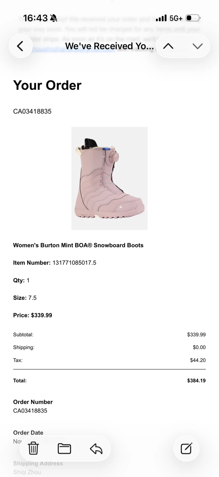The height and width of the screenshot is (477, 219).
Task: Tap the email subject "We've Received Yo..."
Action: [x=109, y=46]
